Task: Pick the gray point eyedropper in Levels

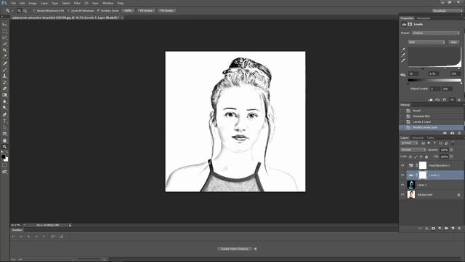Action: tap(403, 55)
